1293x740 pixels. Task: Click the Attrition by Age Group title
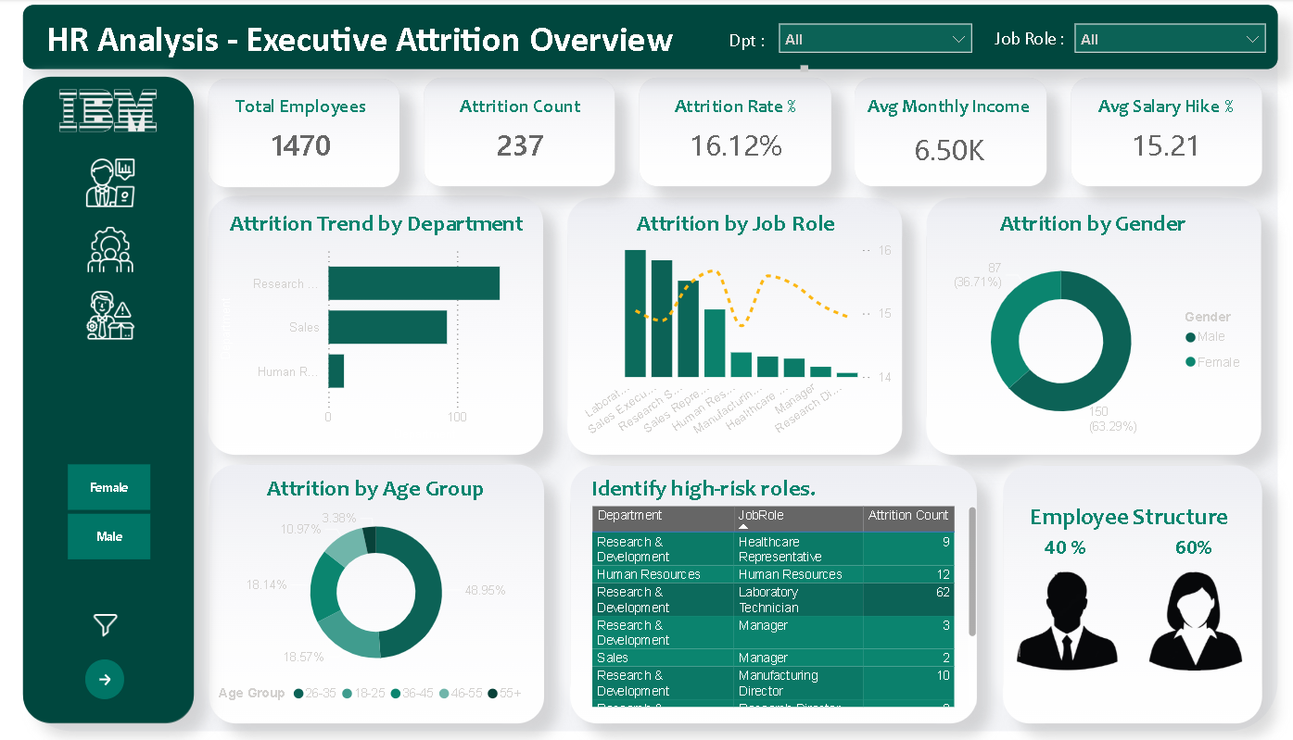(x=375, y=489)
